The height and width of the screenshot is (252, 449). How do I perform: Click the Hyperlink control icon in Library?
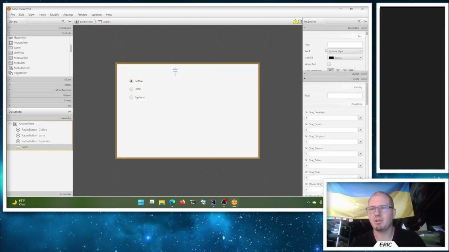11,37
